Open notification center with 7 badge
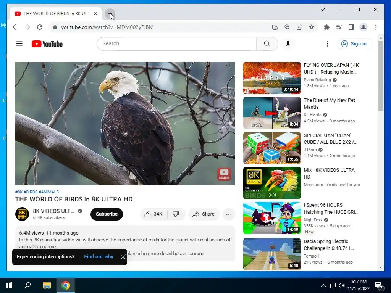Viewport: 391px width, 293px height. tap(379, 286)
